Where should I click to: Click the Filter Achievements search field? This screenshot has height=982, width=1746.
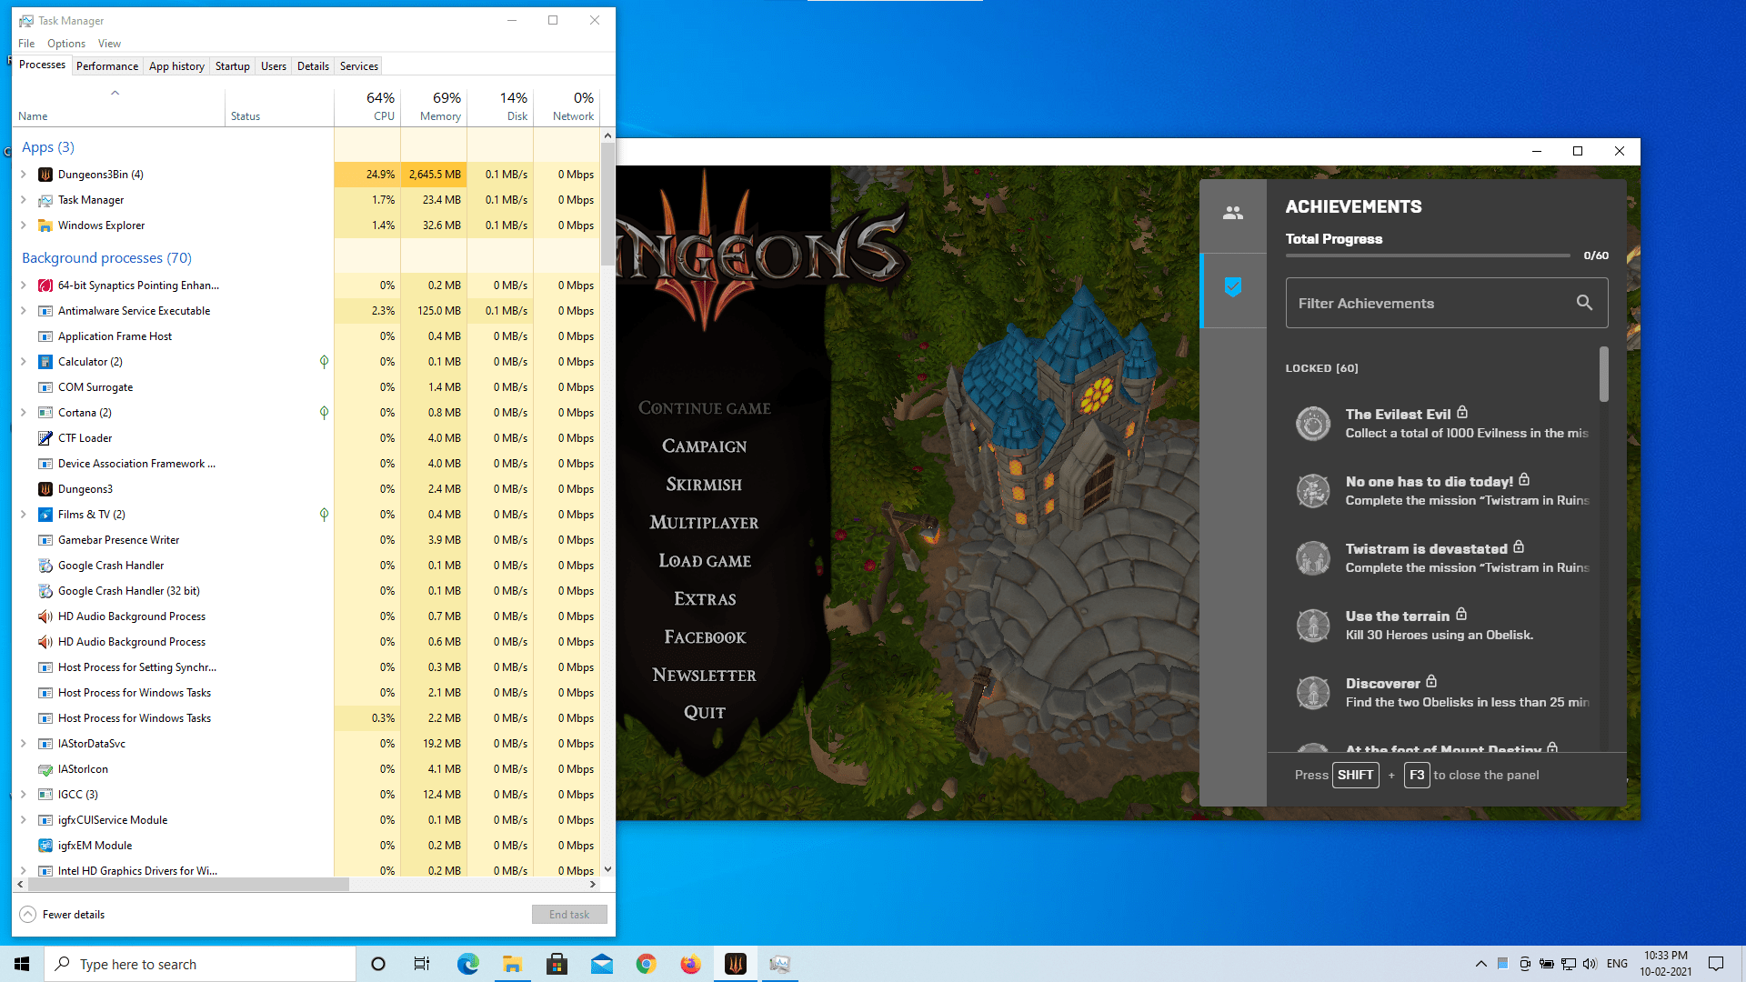[x=1447, y=303]
